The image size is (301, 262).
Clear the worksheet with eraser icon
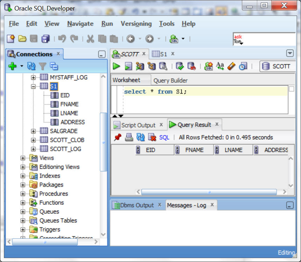coord(231,66)
